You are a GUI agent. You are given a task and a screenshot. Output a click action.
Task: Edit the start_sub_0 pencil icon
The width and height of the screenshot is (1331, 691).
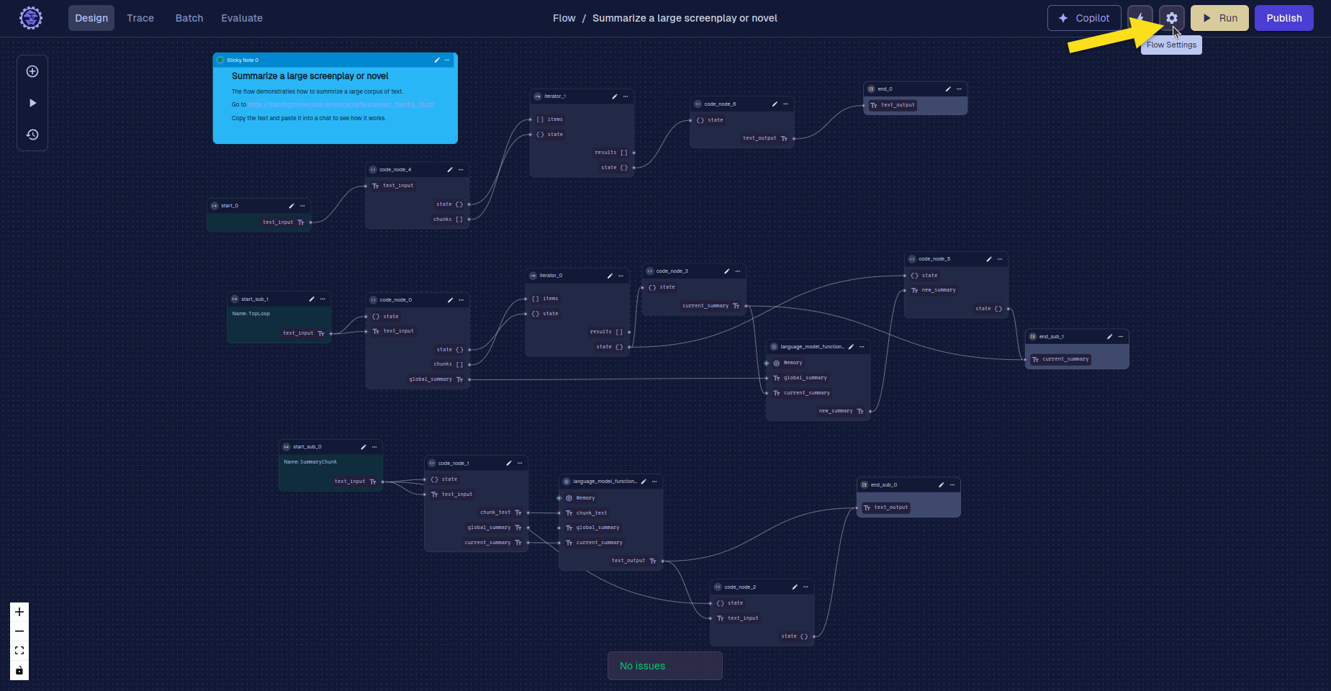(364, 447)
